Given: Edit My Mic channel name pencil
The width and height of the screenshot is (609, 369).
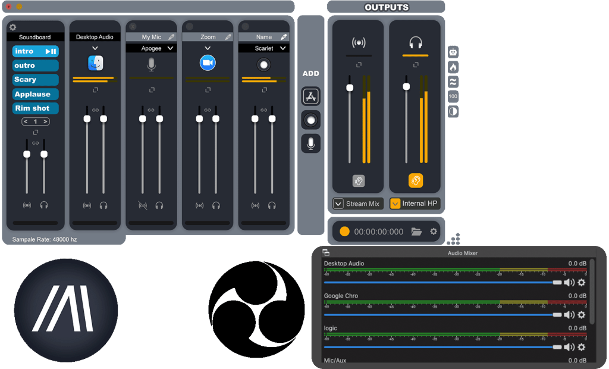Looking at the screenshot, I should tap(171, 37).
